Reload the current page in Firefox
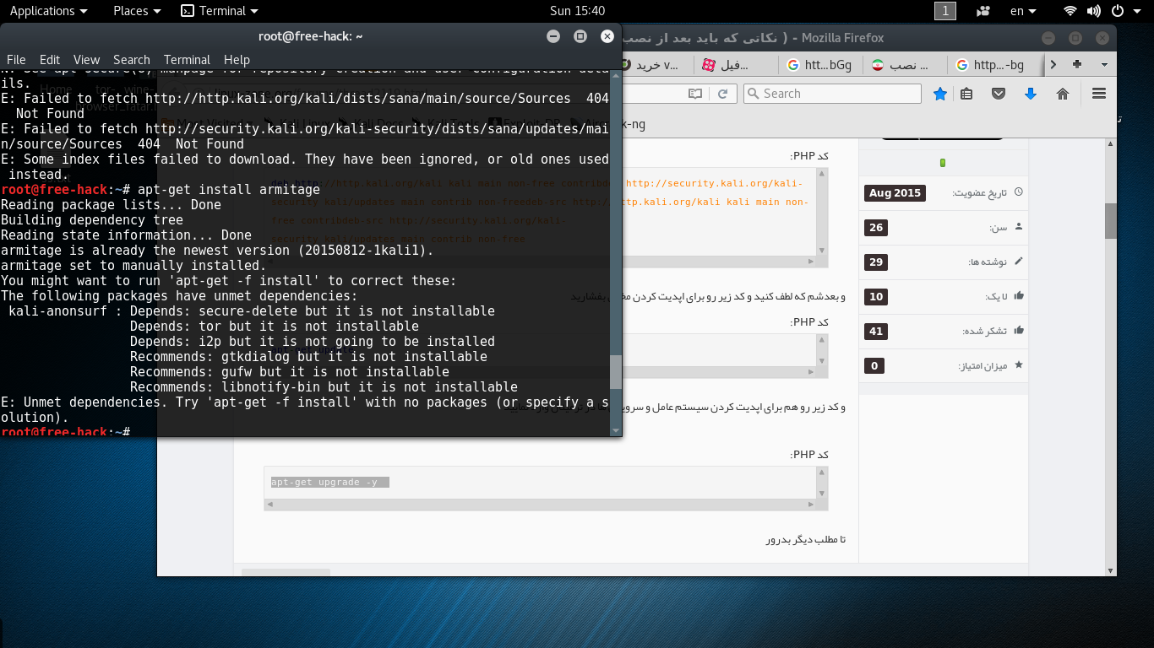Viewport: 1154px width, 648px height. pyautogui.click(x=722, y=94)
